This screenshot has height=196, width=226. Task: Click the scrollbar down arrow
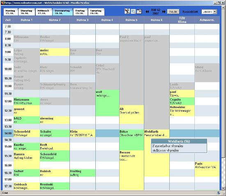pos(223,188)
